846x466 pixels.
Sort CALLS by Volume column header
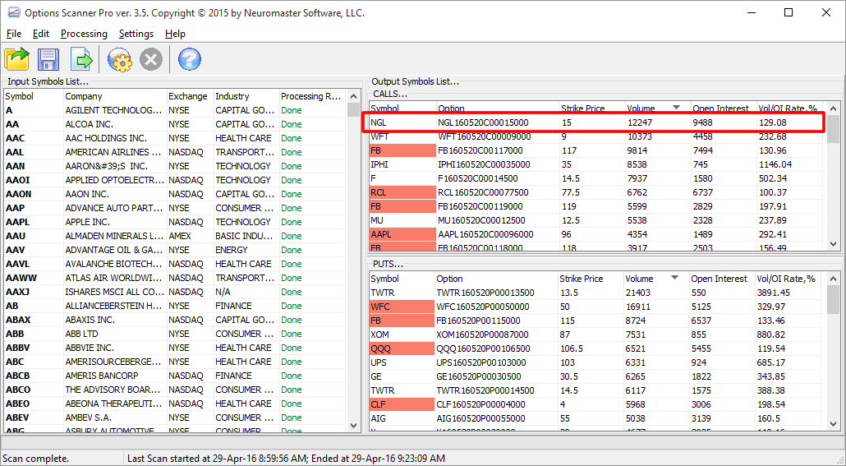coord(656,108)
